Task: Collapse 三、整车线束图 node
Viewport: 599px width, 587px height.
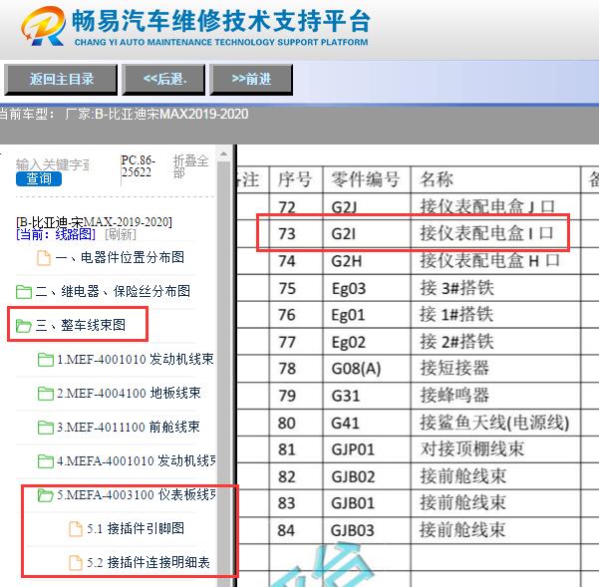Action: [80, 325]
